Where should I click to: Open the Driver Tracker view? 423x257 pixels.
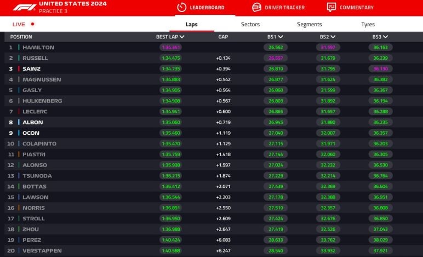coord(284,8)
